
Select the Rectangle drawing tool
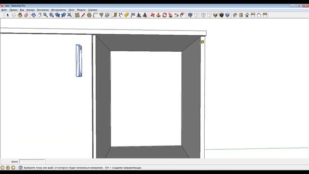tap(77, 15)
